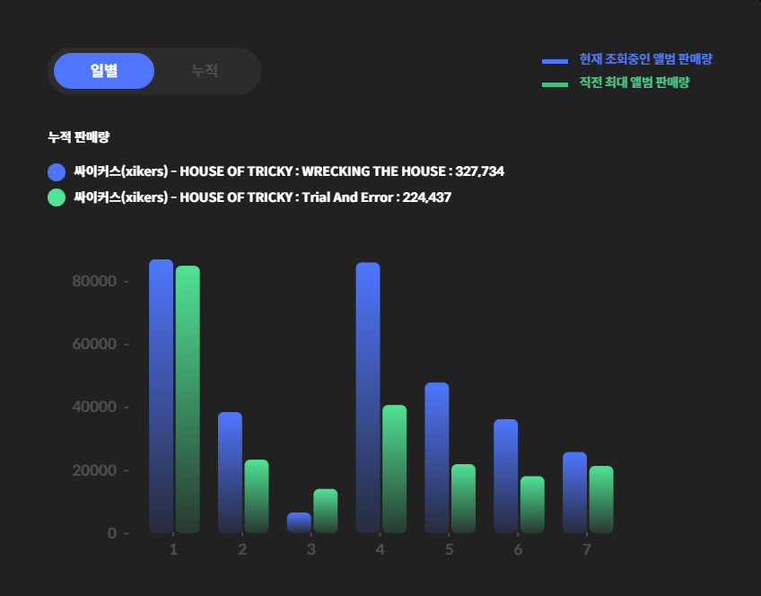Image resolution: width=761 pixels, height=596 pixels.
Task: Click x-axis label 2
Action: (x=242, y=549)
